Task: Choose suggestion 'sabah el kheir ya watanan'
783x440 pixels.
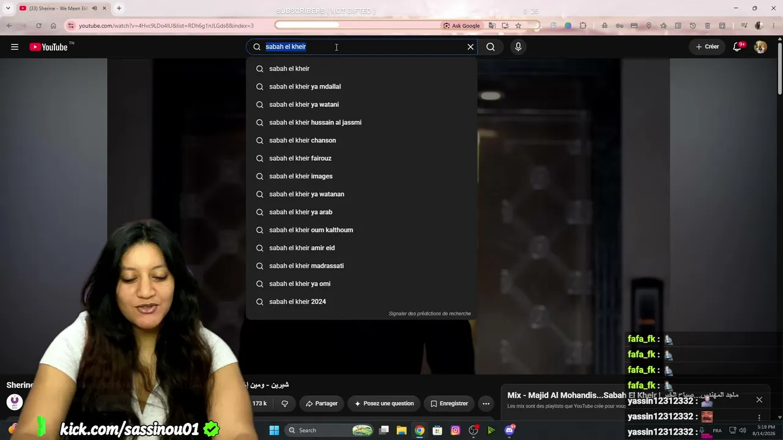Action: pyautogui.click(x=362, y=194)
